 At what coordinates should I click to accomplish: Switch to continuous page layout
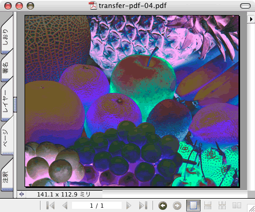(208, 206)
